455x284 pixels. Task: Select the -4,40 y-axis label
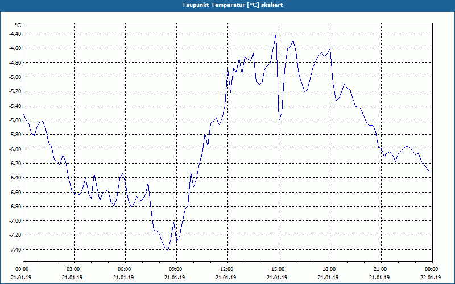[15, 34]
